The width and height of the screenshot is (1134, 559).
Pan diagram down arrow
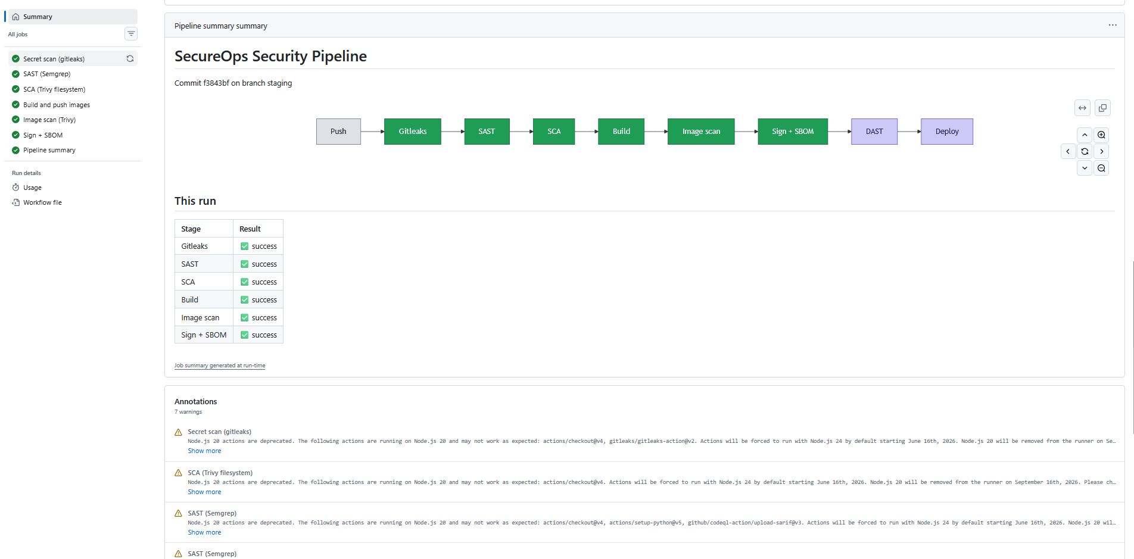pos(1085,168)
